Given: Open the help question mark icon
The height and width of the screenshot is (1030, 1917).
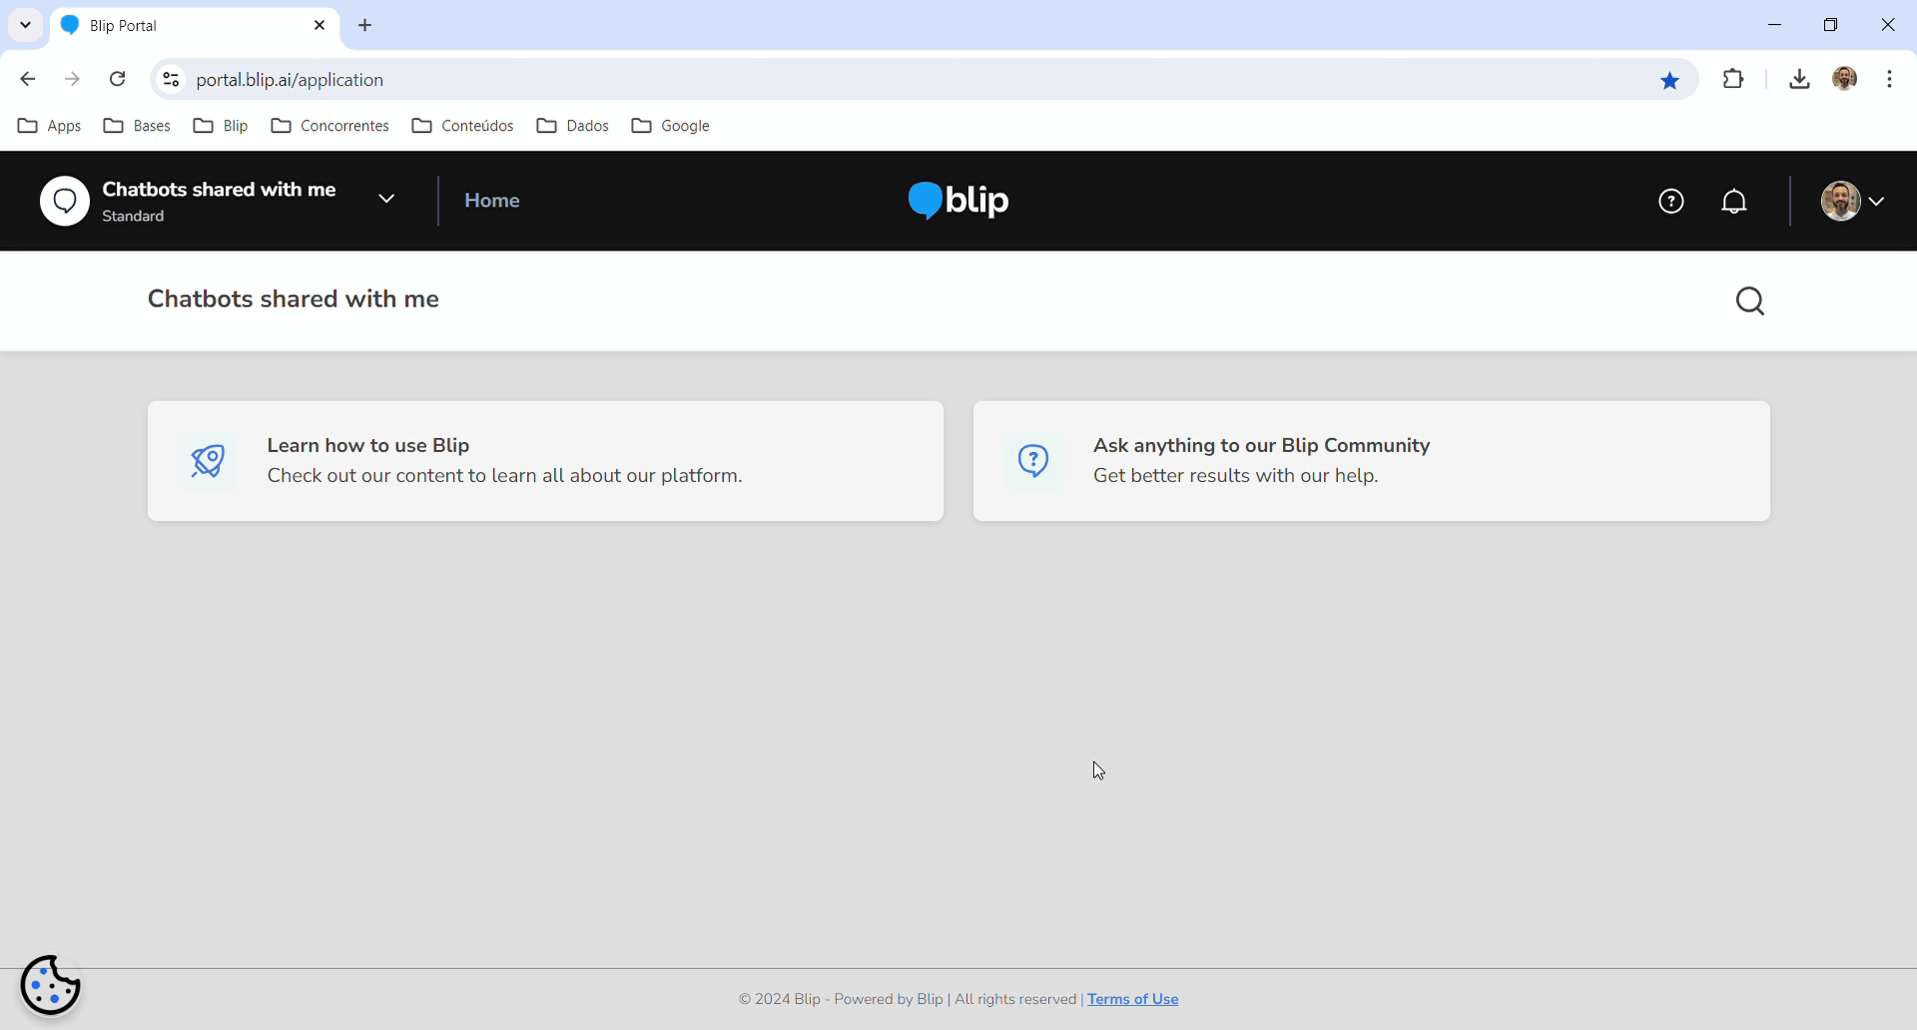Looking at the screenshot, I should pos(1671,202).
